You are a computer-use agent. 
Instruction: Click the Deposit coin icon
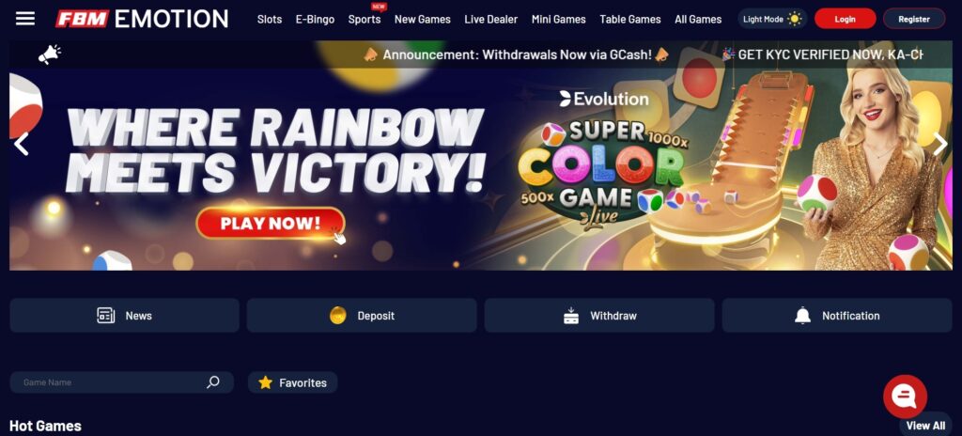click(x=337, y=316)
